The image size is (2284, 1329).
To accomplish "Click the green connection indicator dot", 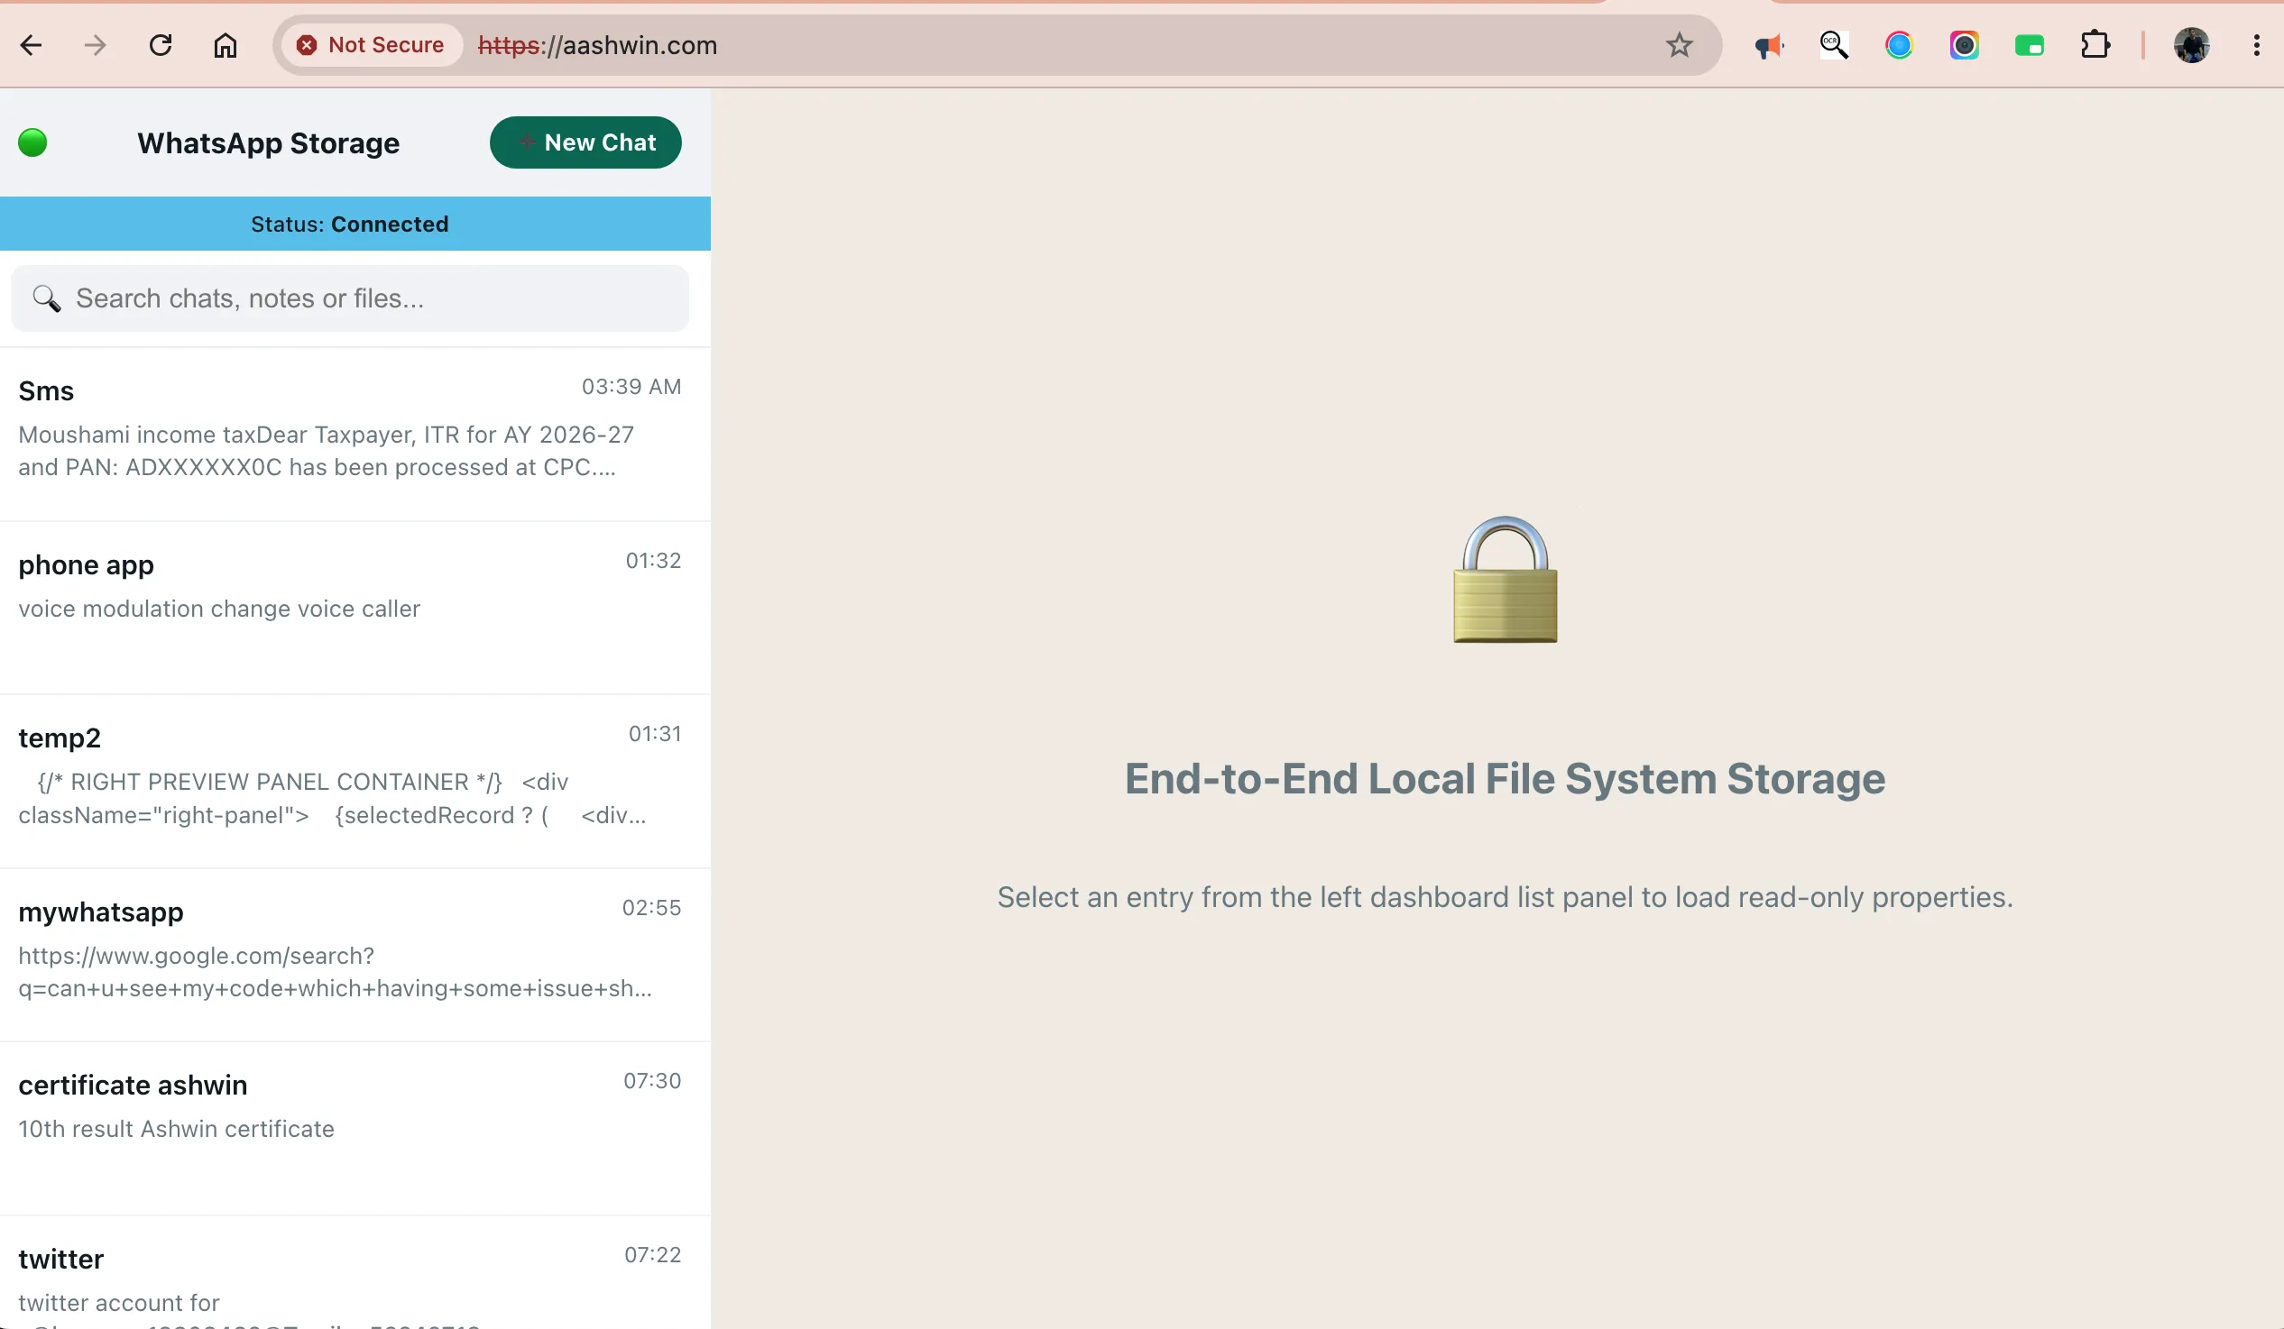I will pos(32,142).
